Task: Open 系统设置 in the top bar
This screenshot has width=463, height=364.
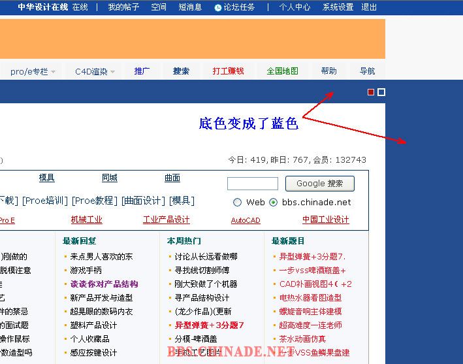Action: click(338, 7)
